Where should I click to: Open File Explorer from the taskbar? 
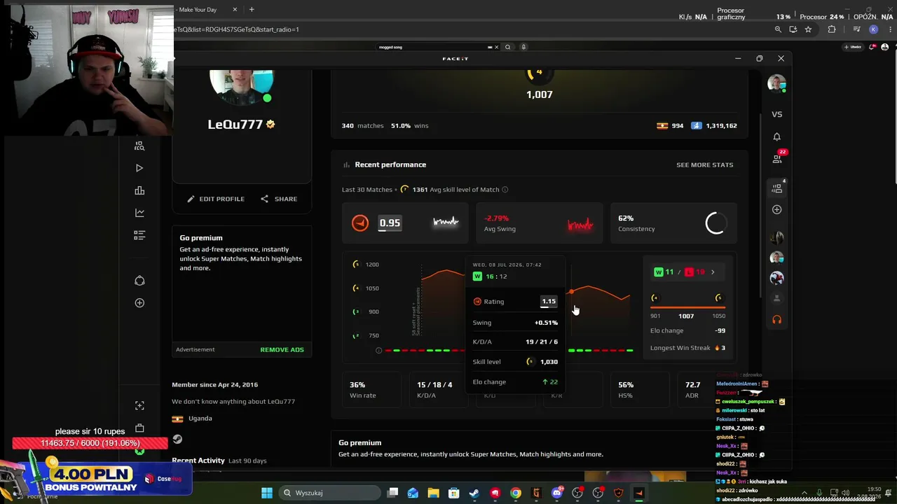433,493
